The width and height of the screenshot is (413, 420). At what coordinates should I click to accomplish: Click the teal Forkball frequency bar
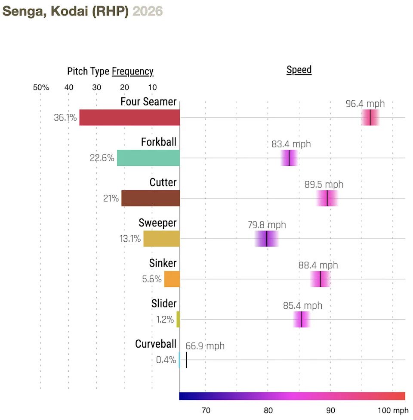148,158
